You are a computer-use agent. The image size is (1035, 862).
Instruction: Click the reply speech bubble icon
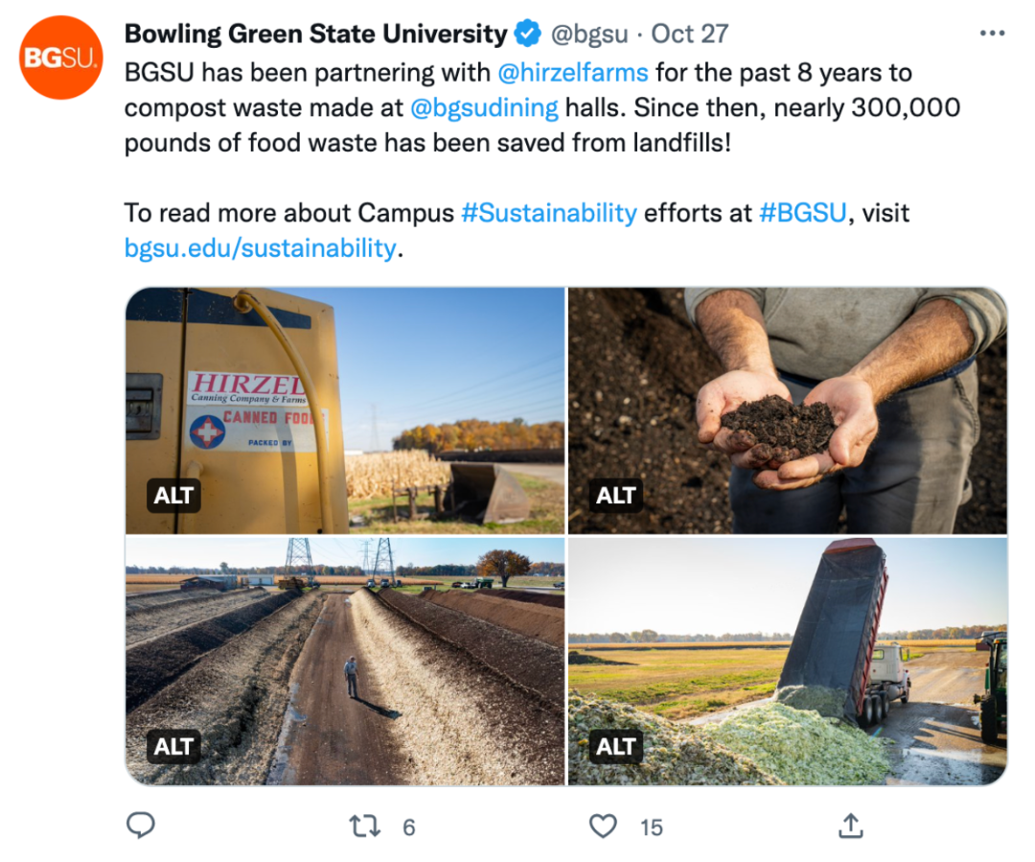[141, 826]
